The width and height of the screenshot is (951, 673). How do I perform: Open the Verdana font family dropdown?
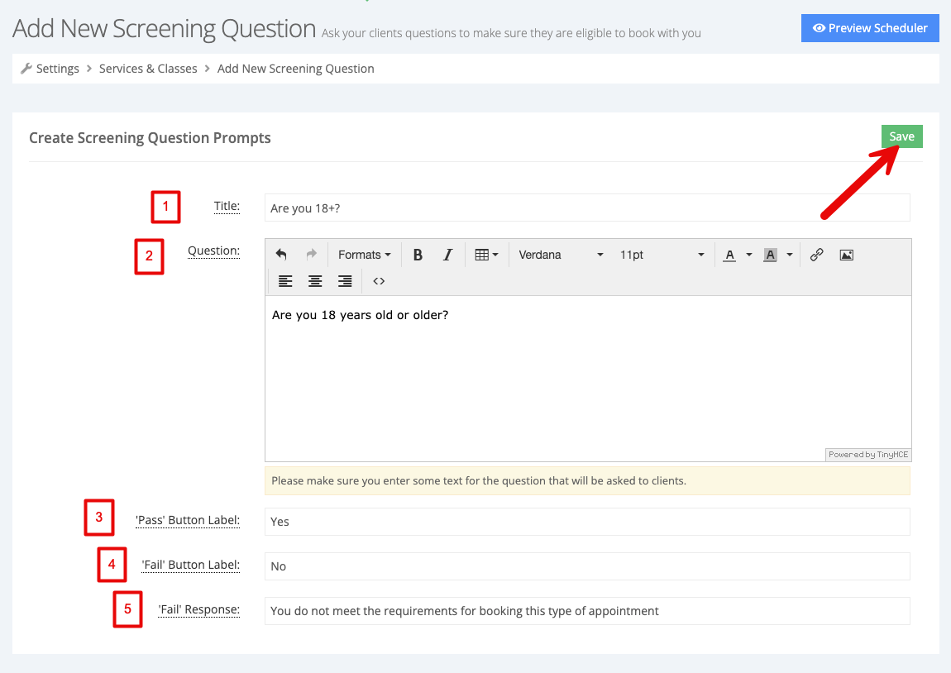point(561,255)
